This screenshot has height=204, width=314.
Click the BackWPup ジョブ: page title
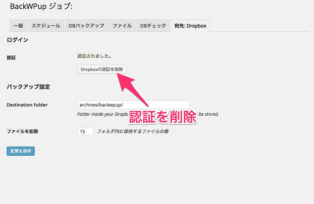click(41, 6)
